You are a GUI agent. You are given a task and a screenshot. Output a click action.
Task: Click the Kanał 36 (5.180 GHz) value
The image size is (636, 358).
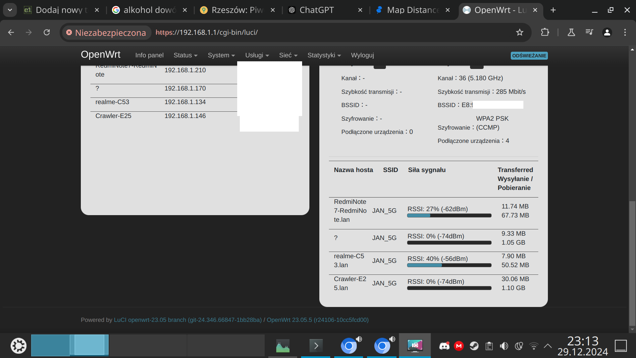(481, 78)
